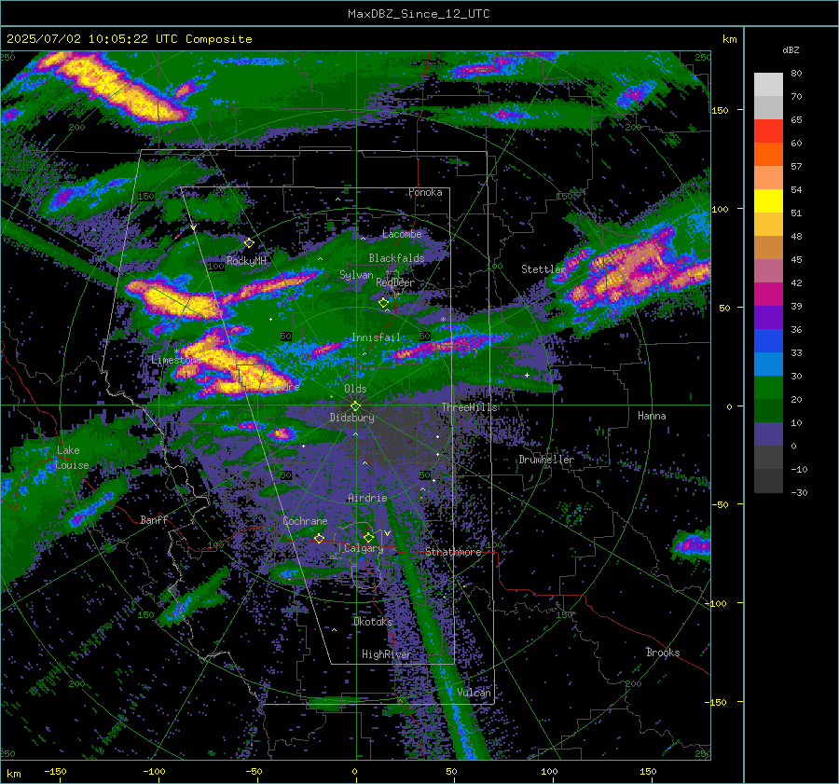This screenshot has width=839, height=784.
Task: Click the MaxDBZ_Since_12_UTC title
Action: coord(419,14)
